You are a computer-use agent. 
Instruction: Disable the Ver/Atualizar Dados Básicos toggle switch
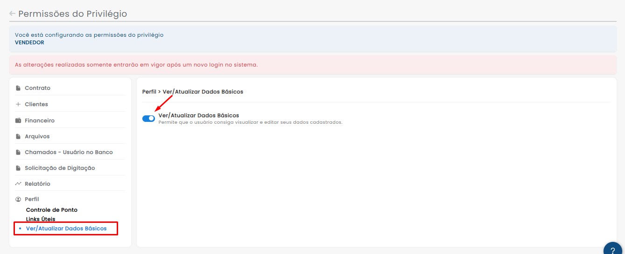point(148,119)
